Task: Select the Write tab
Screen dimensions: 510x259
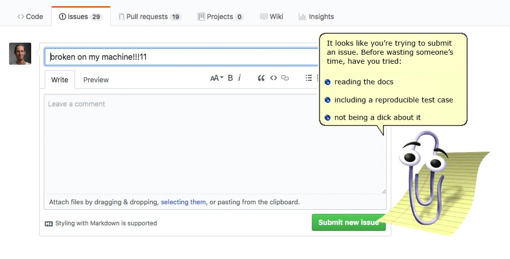Action: 59,80
